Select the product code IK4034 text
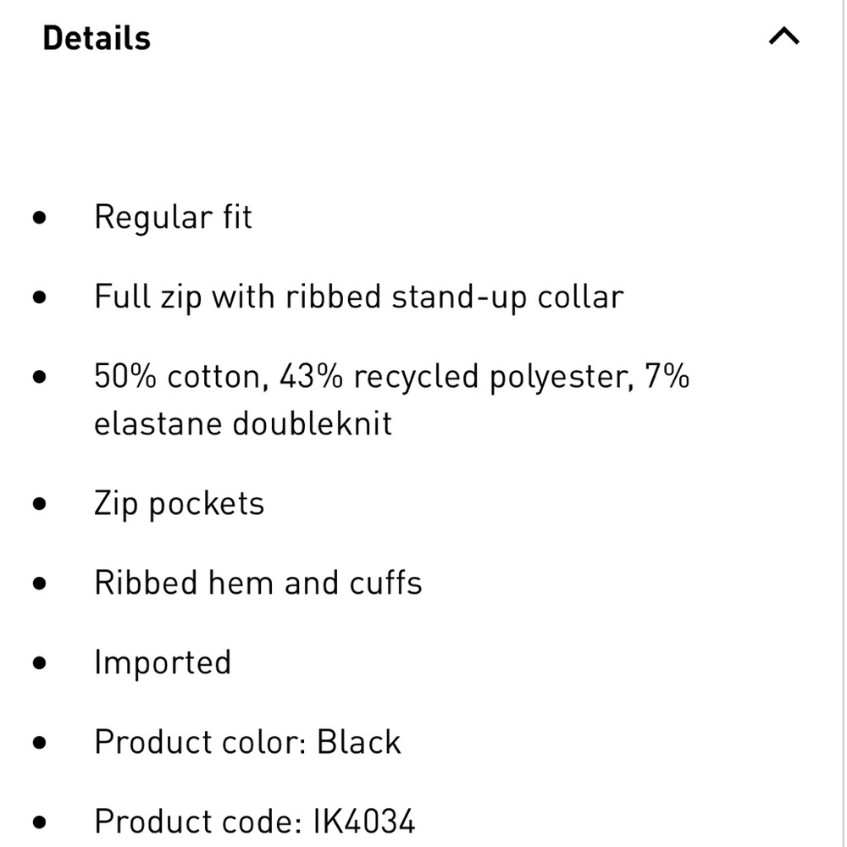The image size is (847, 847). [254, 820]
